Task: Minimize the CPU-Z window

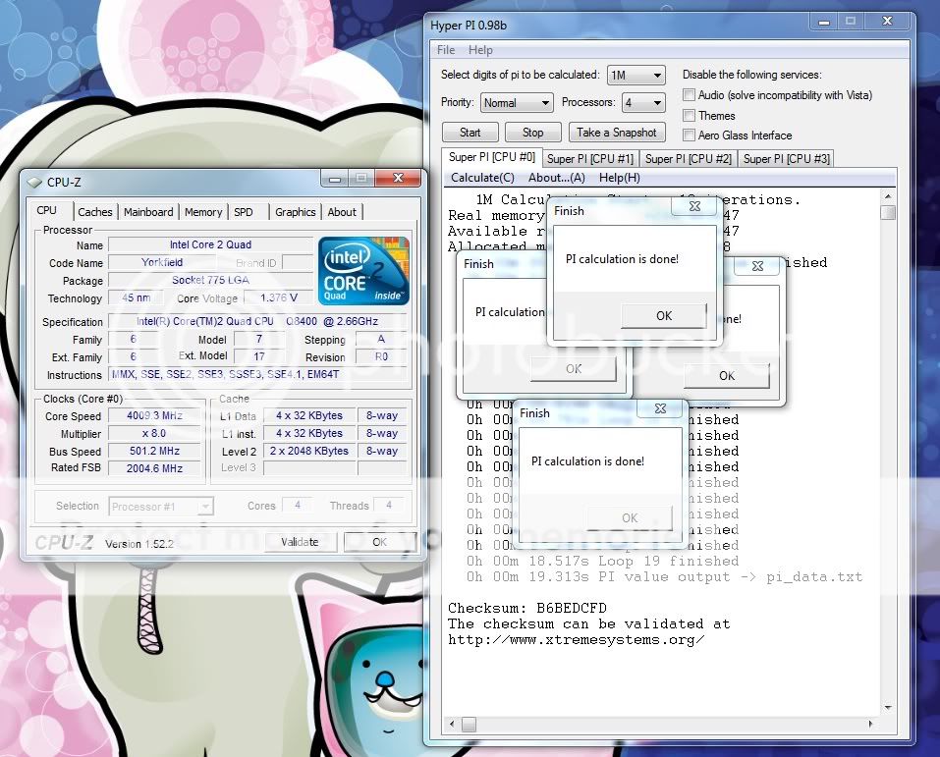Action: point(337,179)
